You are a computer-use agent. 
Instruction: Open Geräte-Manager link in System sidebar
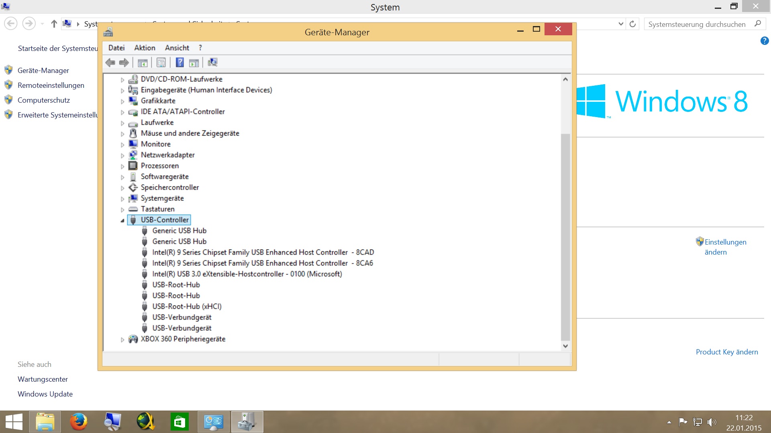tap(43, 71)
